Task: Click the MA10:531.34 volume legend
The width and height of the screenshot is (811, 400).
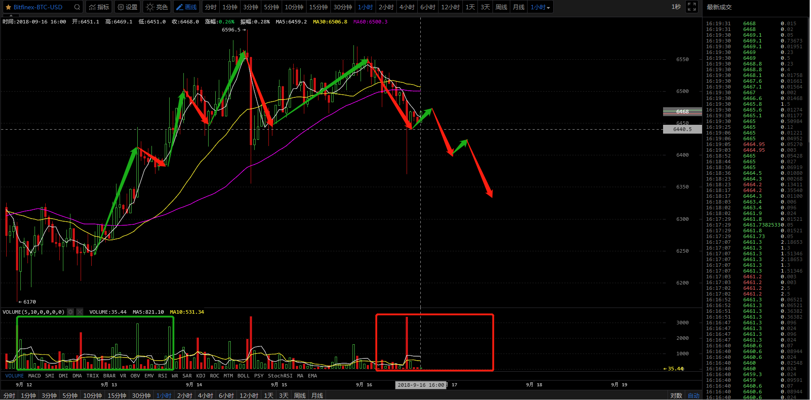Action: pyautogui.click(x=187, y=312)
